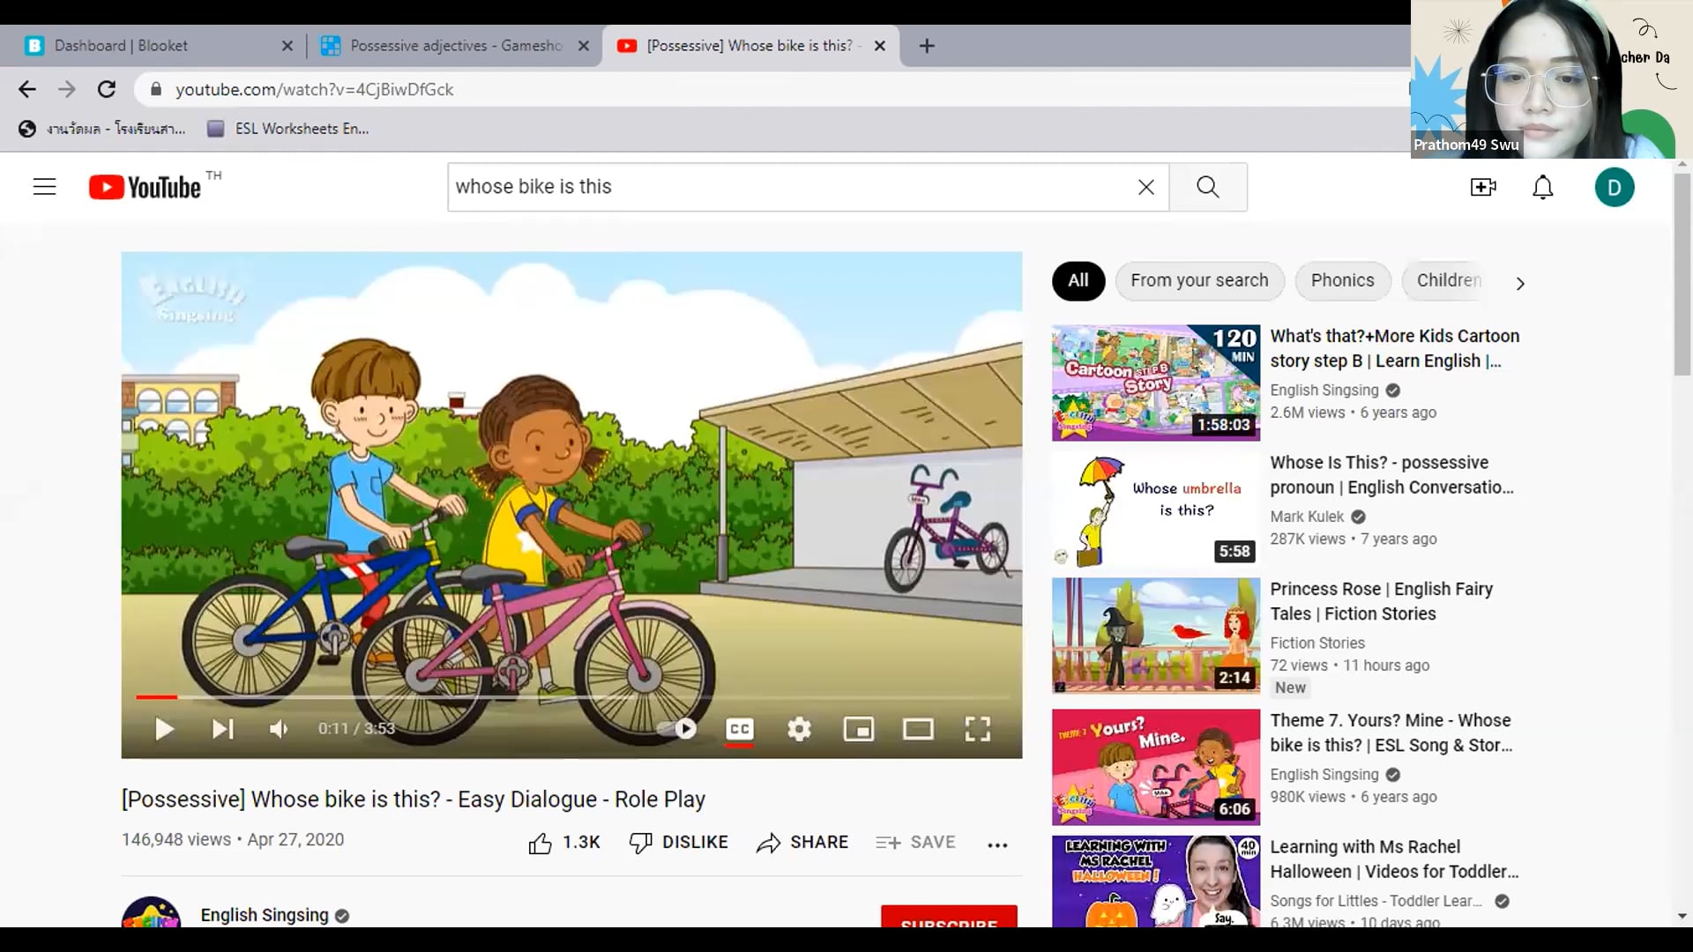Skip to next video in player
Viewport: 1693px width, 952px height.
click(x=222, y=729)
